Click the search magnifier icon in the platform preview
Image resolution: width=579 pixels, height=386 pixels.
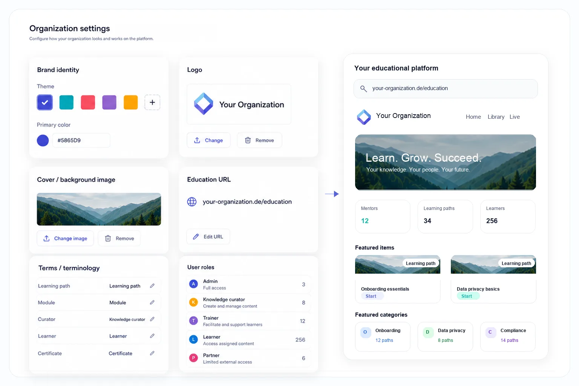click(x=363, y=89)
